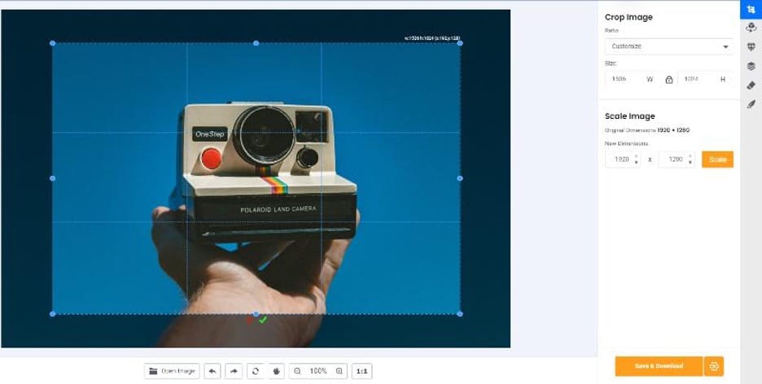
Task: Open save settings gear button
Action: (714, 366)
